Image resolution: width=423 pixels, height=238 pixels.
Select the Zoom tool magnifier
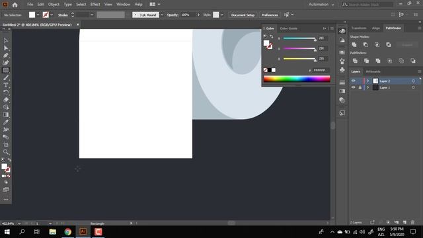pyautogui.click(x=6, y=152)
